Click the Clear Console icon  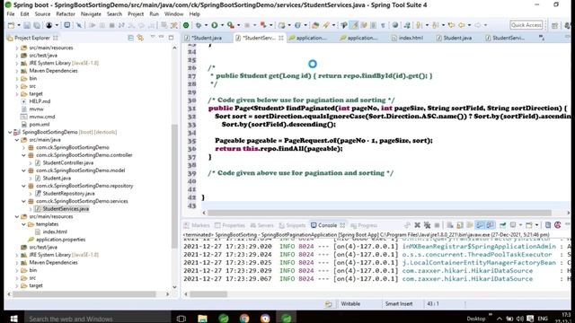click(x=450, y=225)
